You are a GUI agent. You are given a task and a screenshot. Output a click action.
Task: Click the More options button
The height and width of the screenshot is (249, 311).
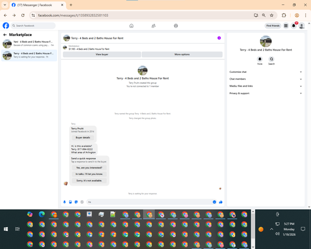[x=182, y=54]
